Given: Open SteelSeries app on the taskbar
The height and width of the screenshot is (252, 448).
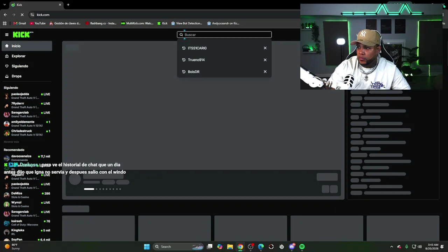Looking at the screenshot, I should click(281, 247).
